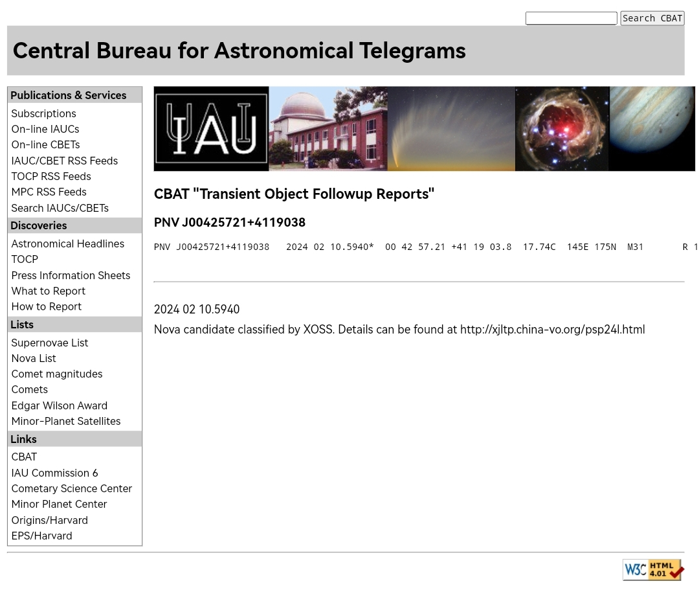Click the Publications & Services section header
This screenshot has height=590, width=699.
75,95
